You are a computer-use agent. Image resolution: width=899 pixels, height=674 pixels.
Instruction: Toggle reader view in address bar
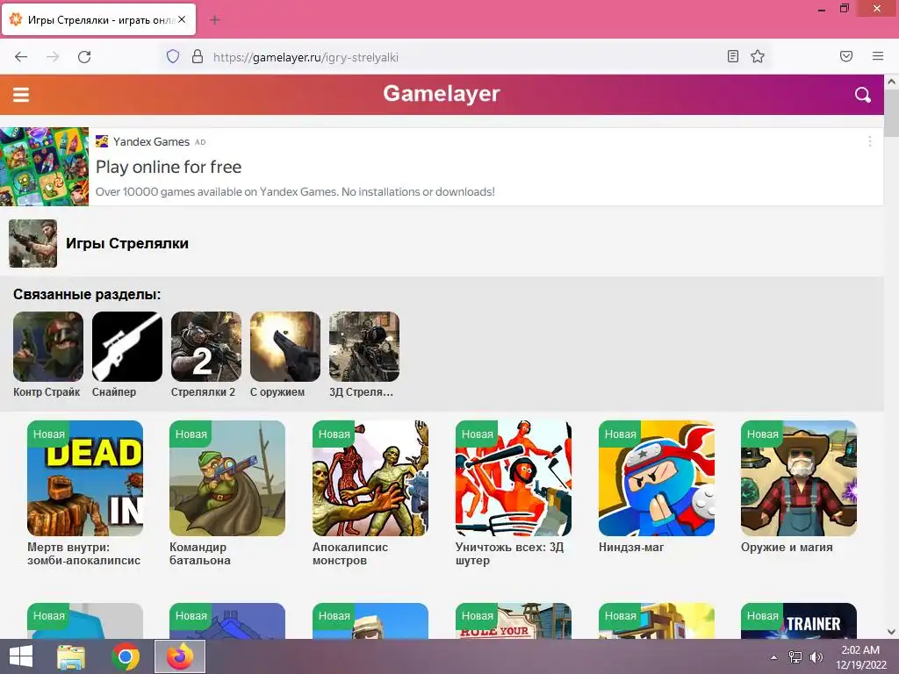pos(733,56)
